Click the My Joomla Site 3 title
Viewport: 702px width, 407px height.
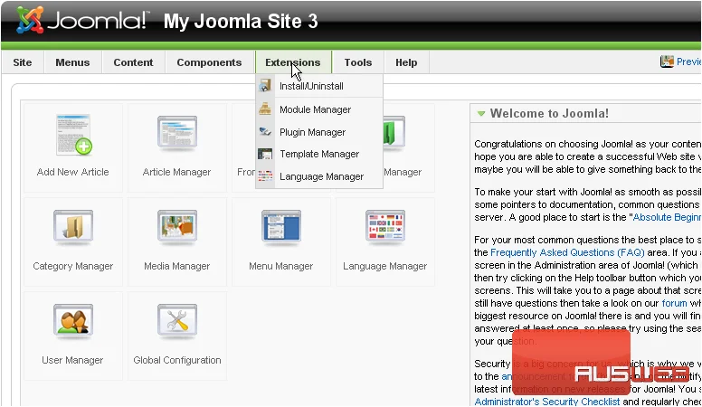tap(241, 21)
